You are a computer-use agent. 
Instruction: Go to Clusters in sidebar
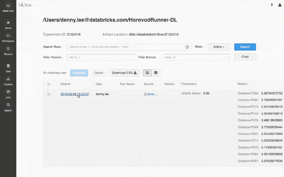coord(8,79)
